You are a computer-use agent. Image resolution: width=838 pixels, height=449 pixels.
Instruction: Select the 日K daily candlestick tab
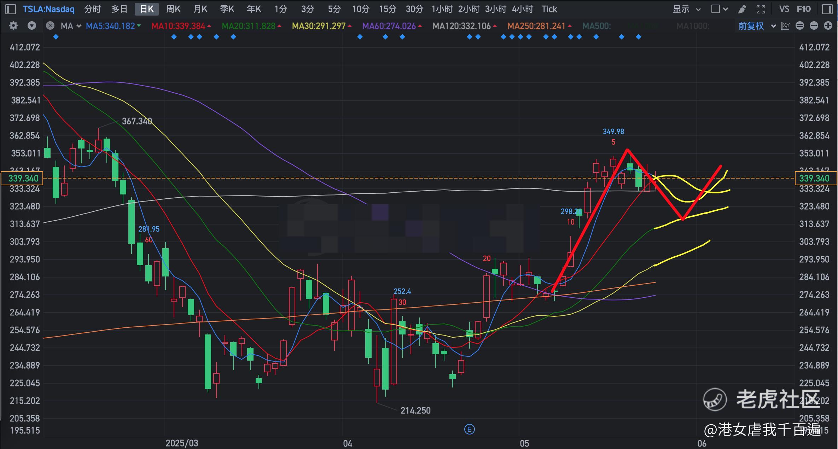tap(147, 9)
